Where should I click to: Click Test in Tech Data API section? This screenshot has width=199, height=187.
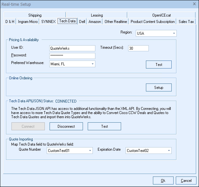(104, 126)
